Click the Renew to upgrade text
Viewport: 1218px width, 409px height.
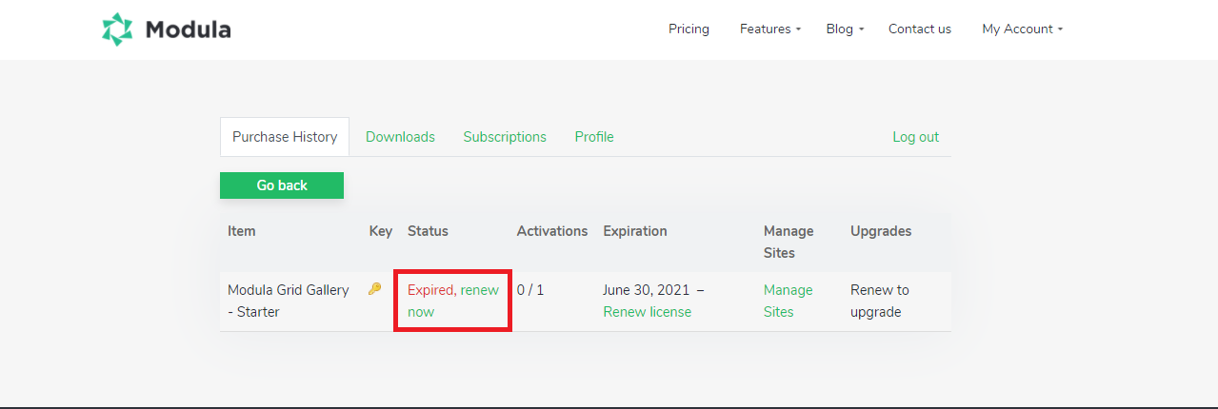click(x=880, y=301)
